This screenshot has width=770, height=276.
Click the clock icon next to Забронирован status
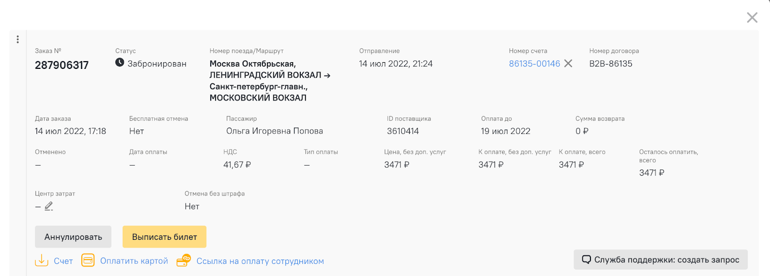point(120,63)
